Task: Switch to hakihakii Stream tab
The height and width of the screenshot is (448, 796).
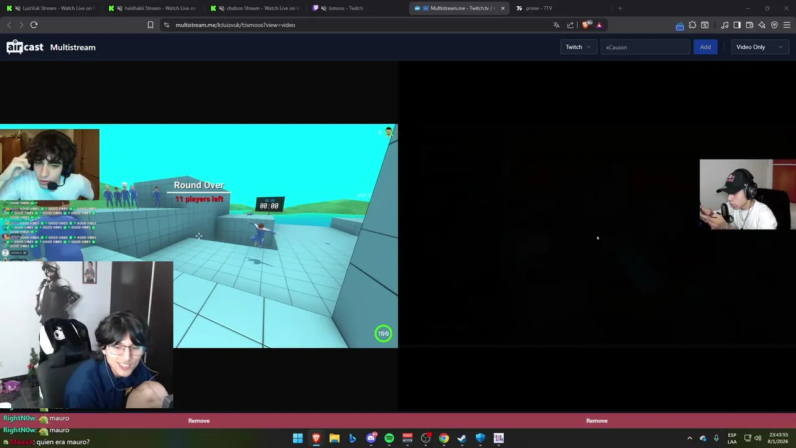Action: (x=153, y=8)
